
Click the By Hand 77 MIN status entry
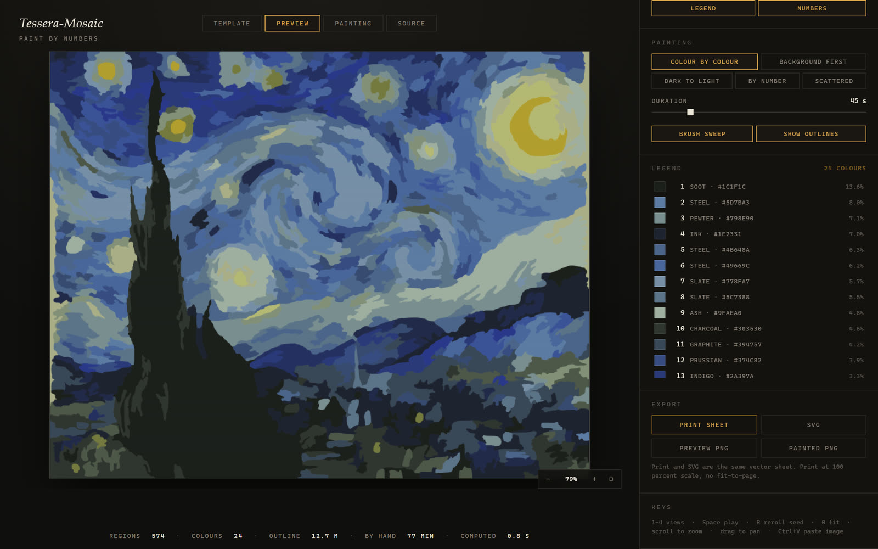coord(399,536)
